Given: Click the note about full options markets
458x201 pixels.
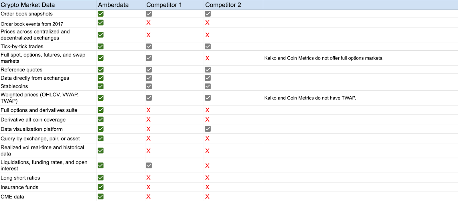Looking at the screenshot, I should pyautogui.click(x=324, y=58).
